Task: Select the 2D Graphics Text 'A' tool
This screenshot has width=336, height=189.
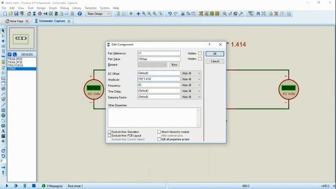Action: (x=3, y=131)
